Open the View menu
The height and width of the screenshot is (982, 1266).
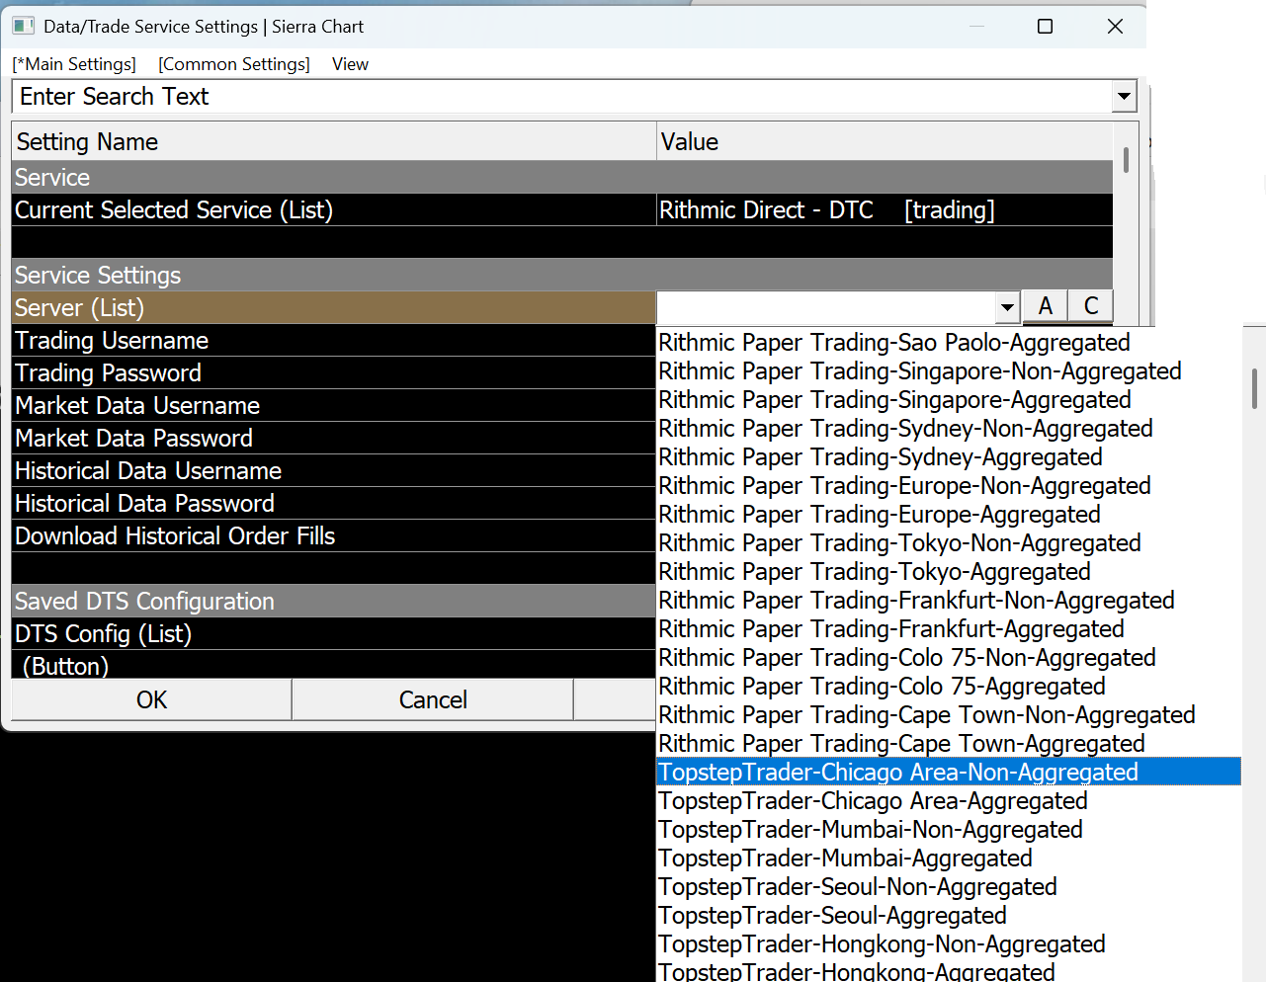[350, 64]
